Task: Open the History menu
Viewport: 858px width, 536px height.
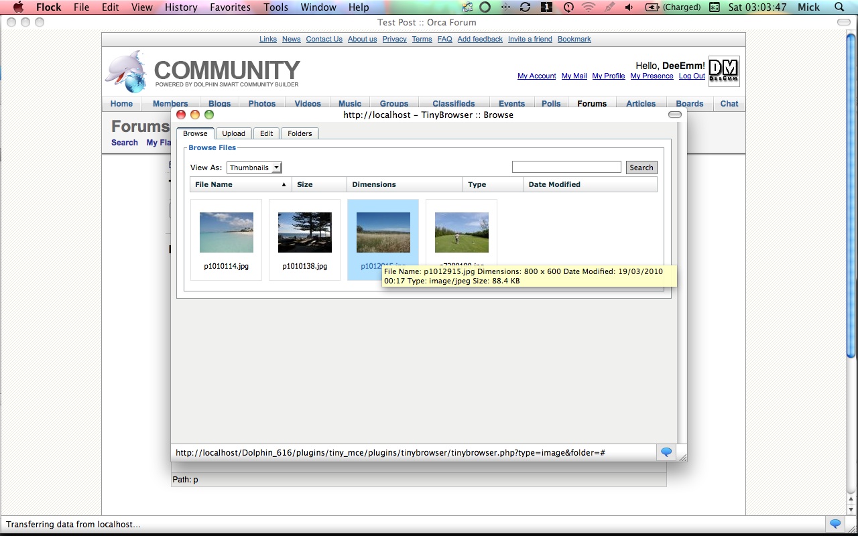Action: pyautogui.click(x=181, y=7)
